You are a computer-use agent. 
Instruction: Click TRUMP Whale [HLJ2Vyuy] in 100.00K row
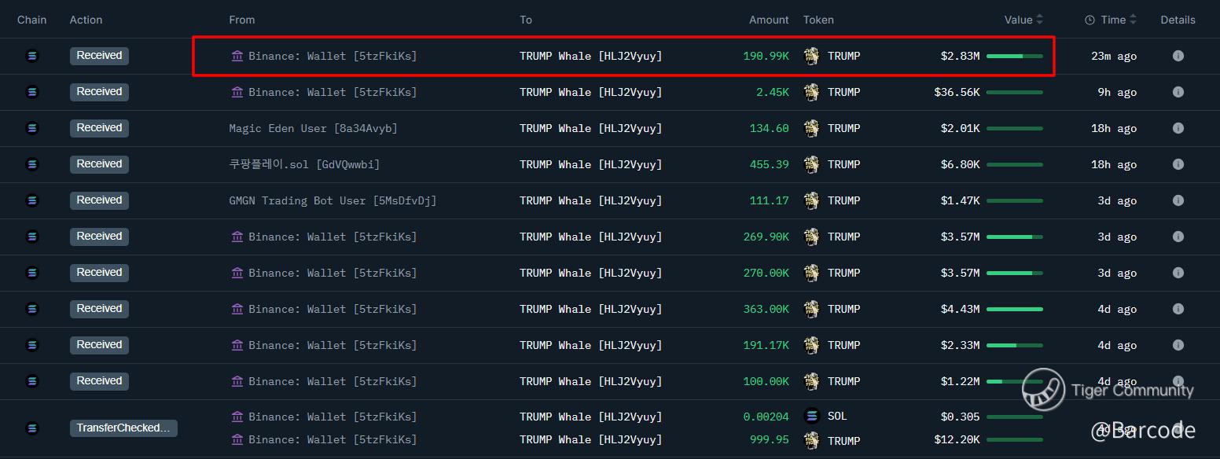590,381
